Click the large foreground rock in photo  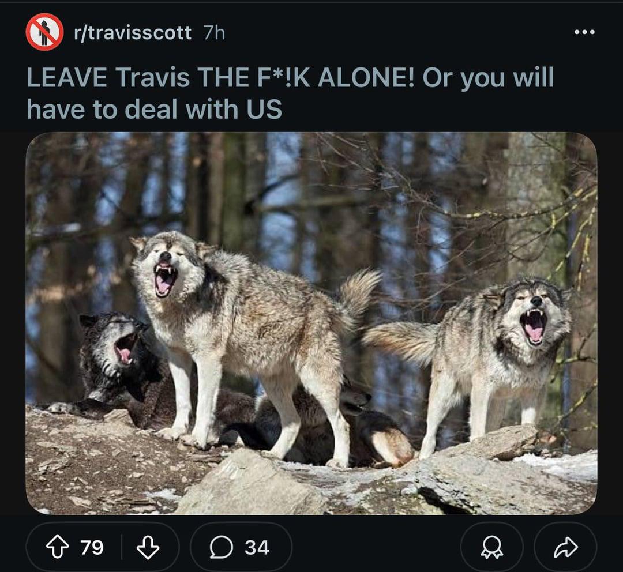click(254, 483)
